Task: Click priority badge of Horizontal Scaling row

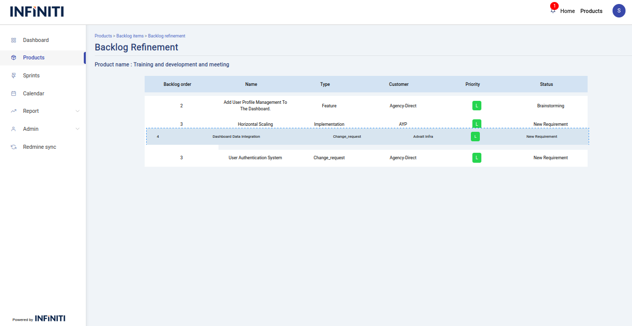Action: tap(476, 123)
